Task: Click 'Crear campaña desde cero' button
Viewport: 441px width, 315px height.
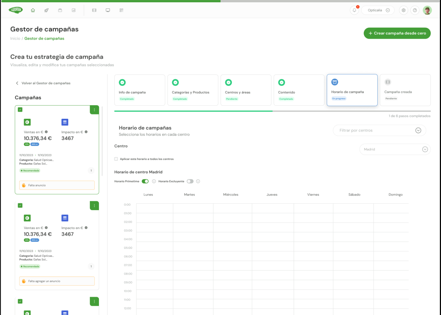Action: (397, 33)
